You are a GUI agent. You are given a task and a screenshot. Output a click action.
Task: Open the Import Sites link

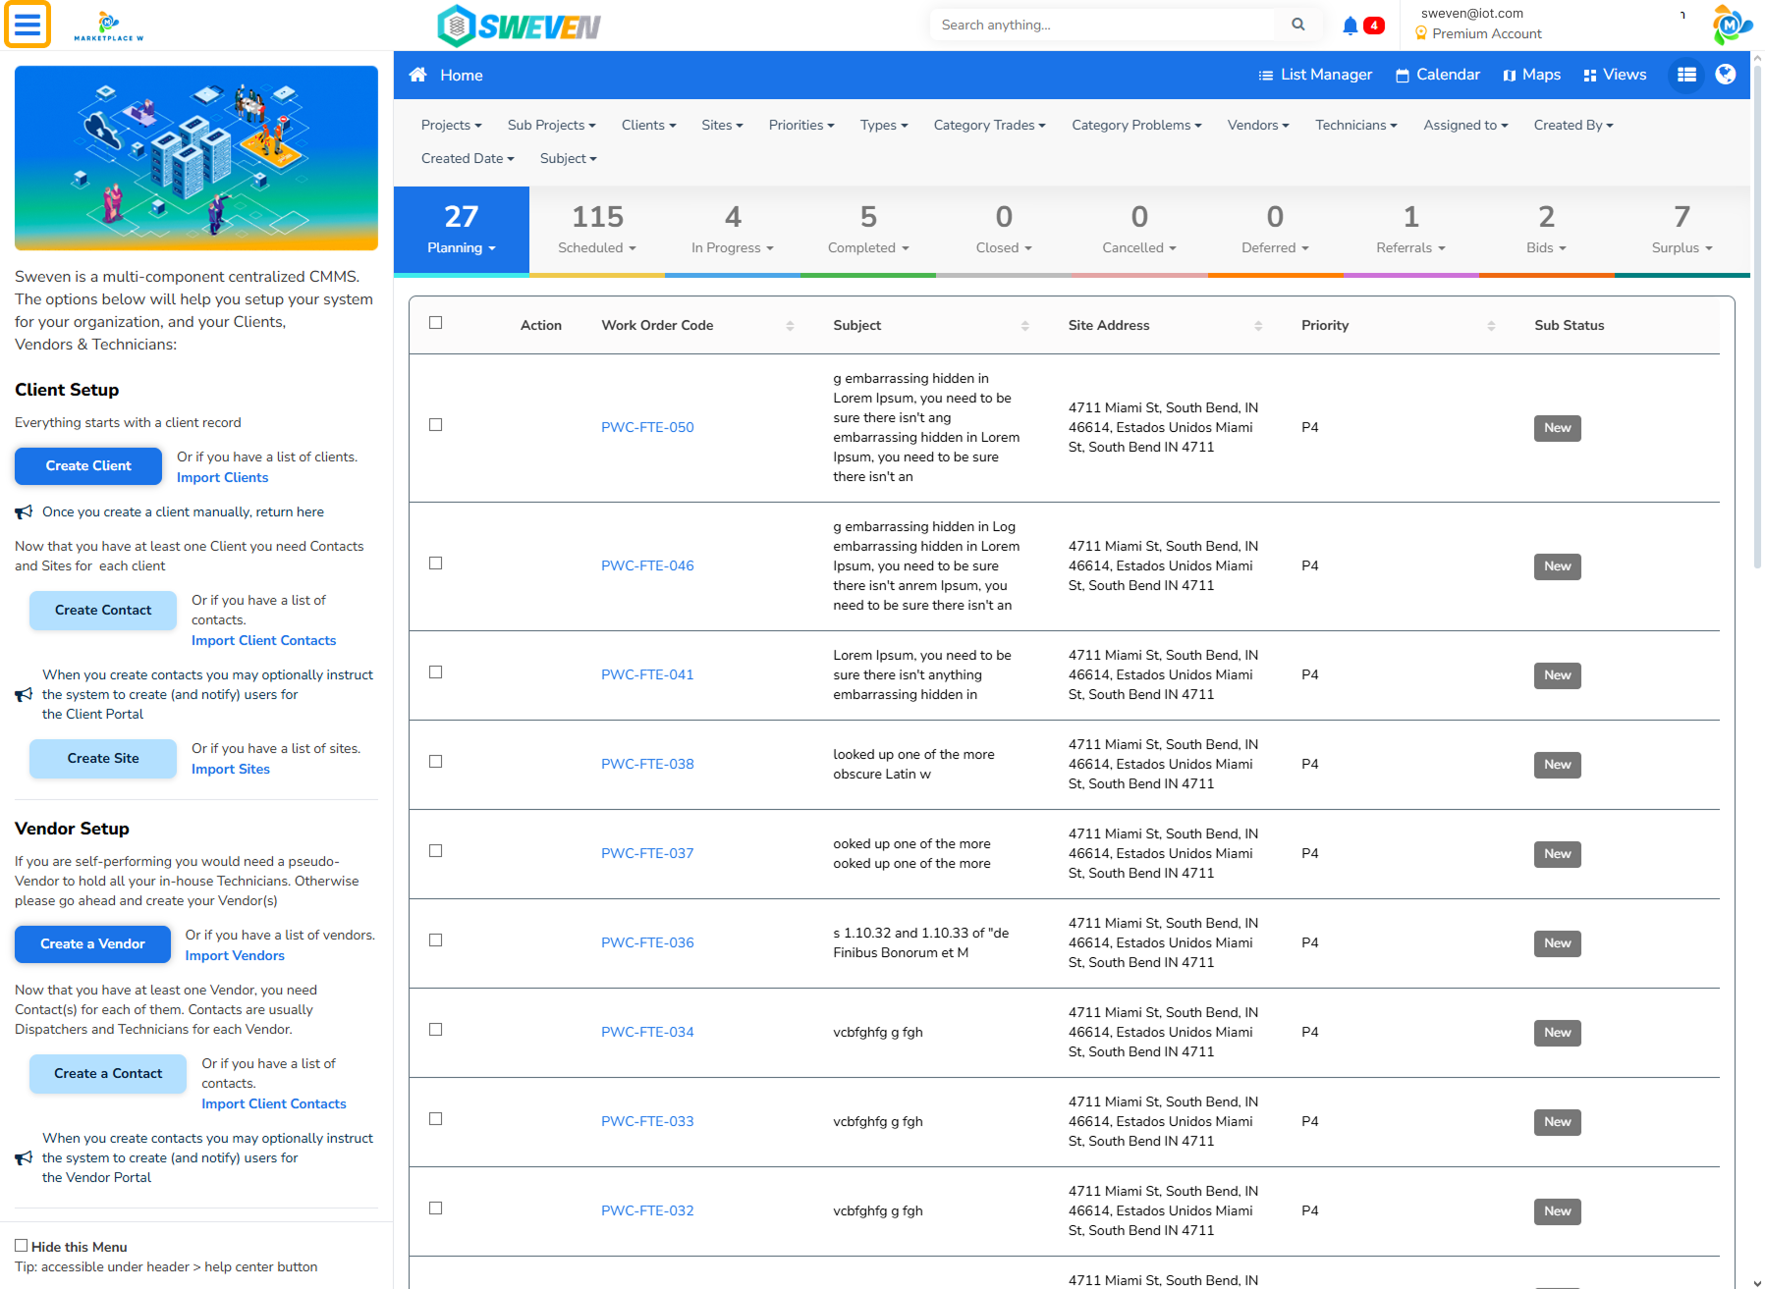tap(231, 770)
